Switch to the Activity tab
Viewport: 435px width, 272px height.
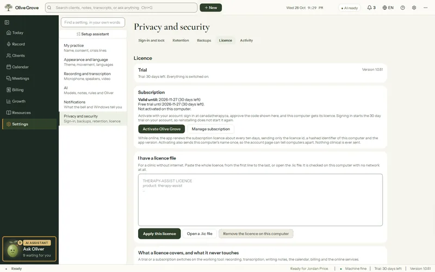click(x=246, y=40)
